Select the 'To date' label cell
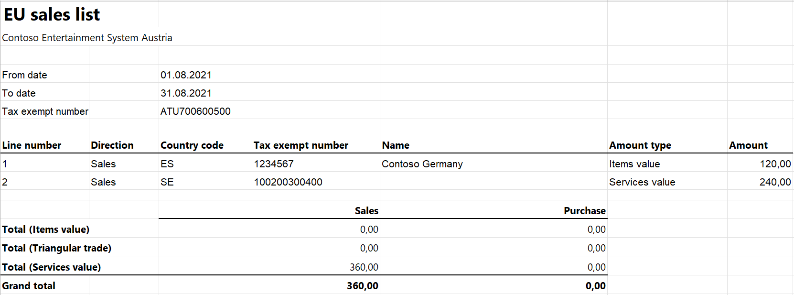The image size is (794, 295). (x=19, y=93)
